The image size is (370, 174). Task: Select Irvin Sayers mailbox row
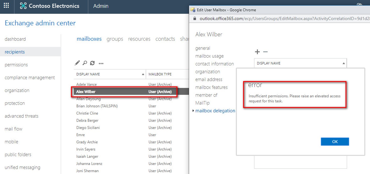(x=131, y=149)
